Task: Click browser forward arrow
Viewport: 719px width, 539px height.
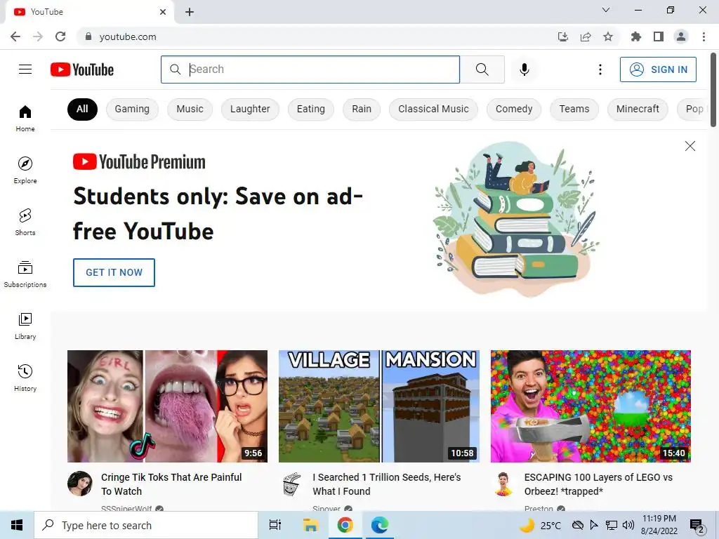Action: (38, 36)
